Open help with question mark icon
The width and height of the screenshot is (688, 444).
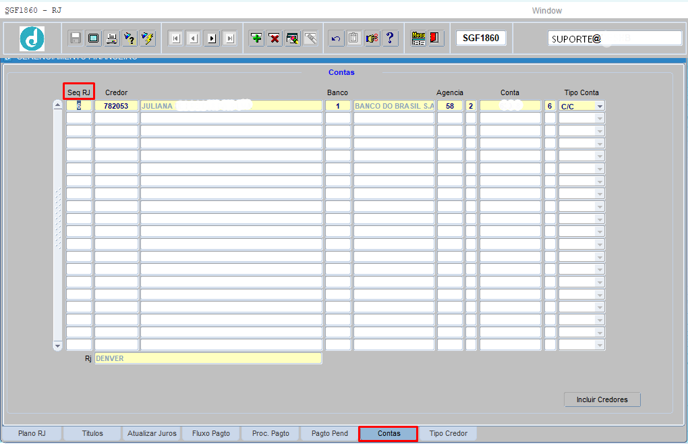tap(390, 38)
